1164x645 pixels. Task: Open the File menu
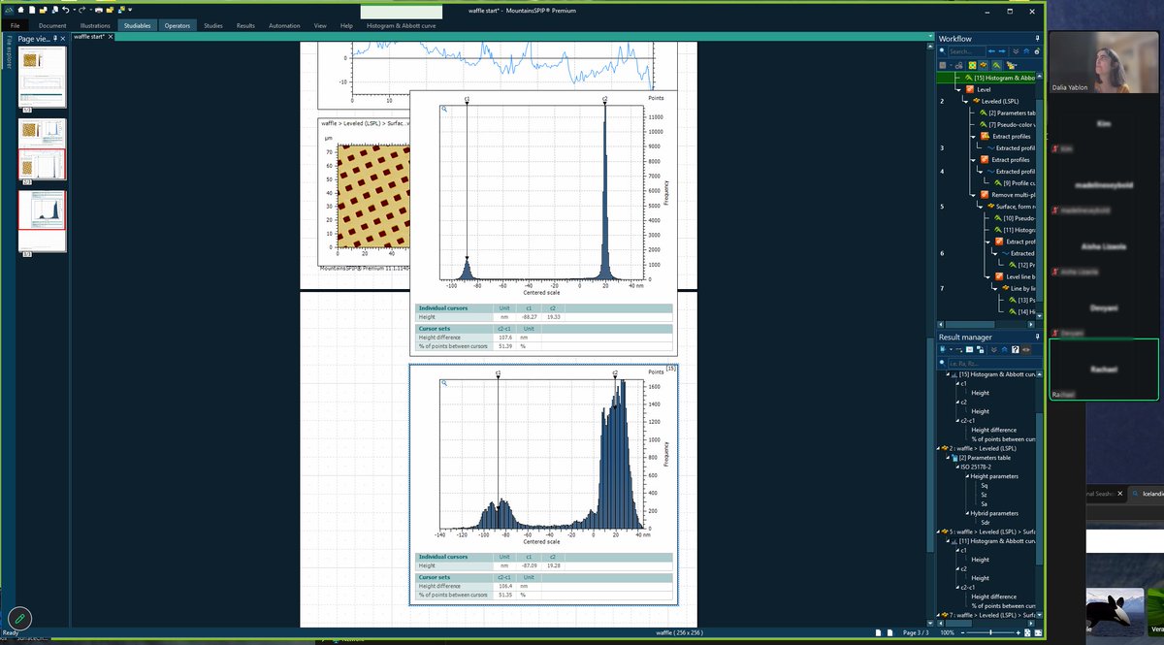pos(16,25)
